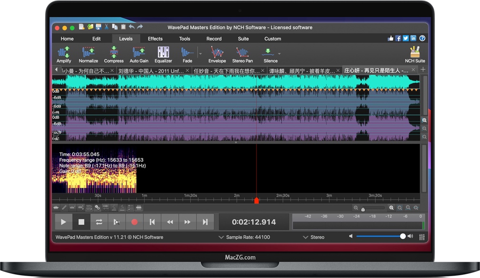Start recording with the red button

tap(135, 222)
